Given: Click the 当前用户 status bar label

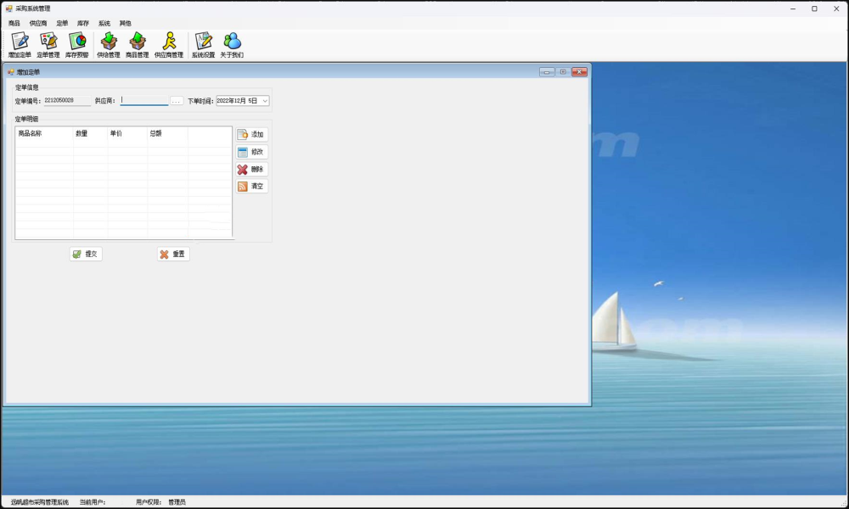Looking at the screenshot, I should [x=92, y=502].
